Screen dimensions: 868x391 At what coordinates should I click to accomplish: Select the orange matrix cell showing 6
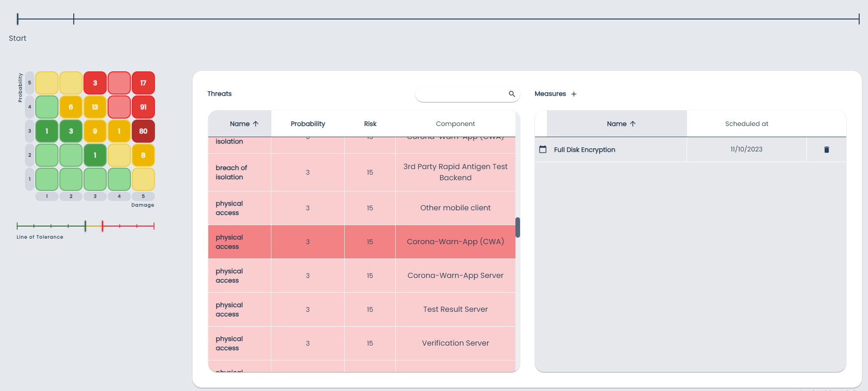pos(71,107)
